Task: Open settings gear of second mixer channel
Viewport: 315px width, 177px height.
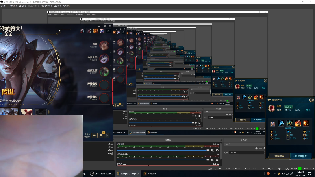Action: (x=217, y=160)
